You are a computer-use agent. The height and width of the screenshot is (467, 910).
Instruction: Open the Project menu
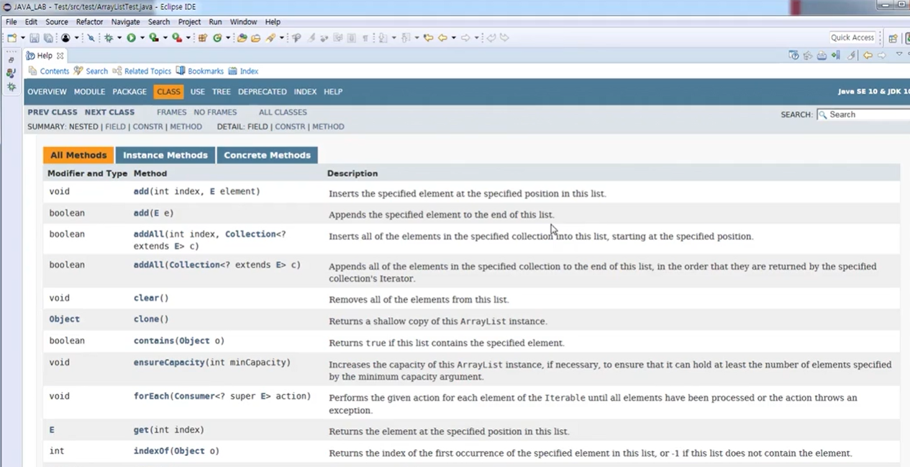[189, 22]
